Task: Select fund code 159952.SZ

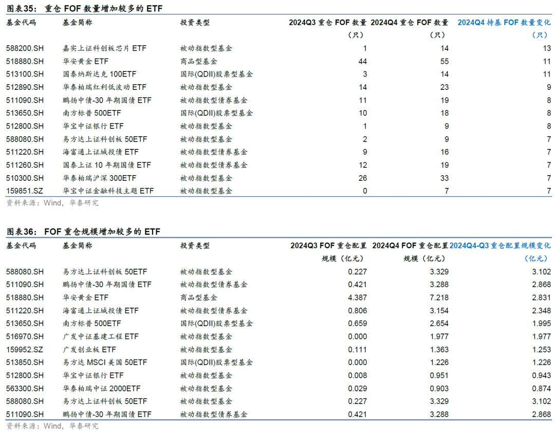Action: (x=25, y=350)
